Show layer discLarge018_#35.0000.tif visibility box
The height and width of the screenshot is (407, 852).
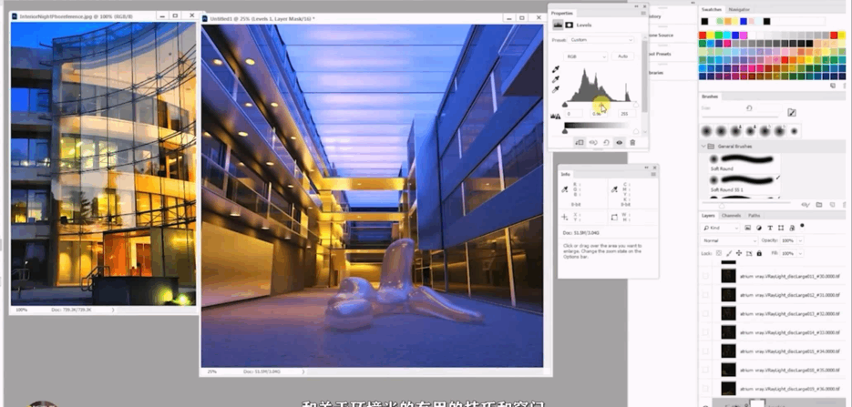pyautogui.click(x=705, y=370)
